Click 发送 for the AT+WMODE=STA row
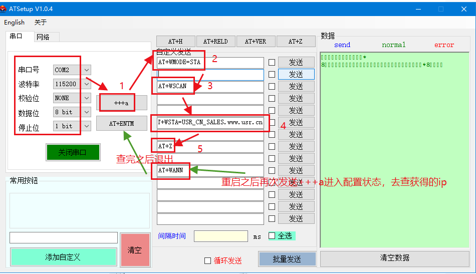Viewport: 476px width, 274px height. click(296, 63)
